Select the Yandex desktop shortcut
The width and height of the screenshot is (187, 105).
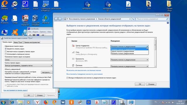pos(15,19)
